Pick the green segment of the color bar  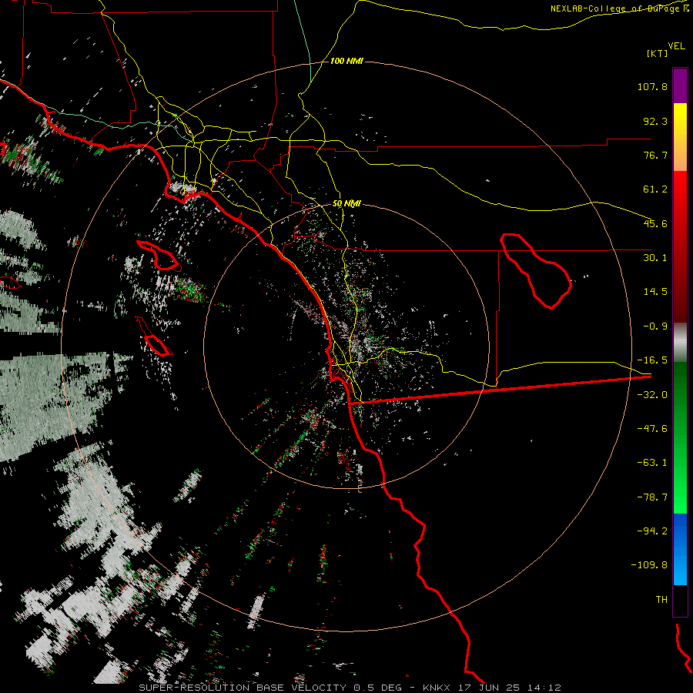[x=680, y=437]
